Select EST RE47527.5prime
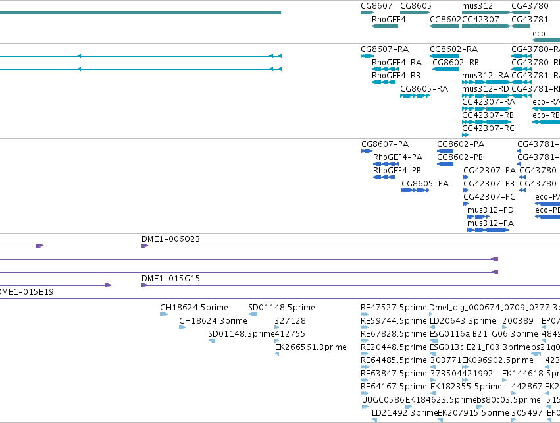 pos(365,314)
